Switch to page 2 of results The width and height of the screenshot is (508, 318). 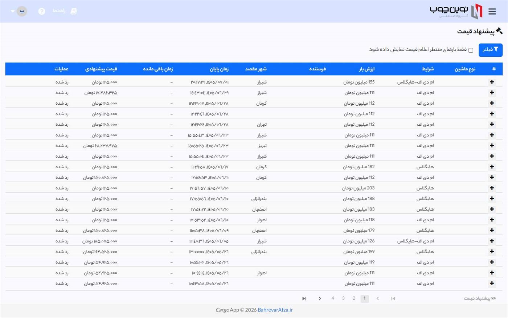354,298
